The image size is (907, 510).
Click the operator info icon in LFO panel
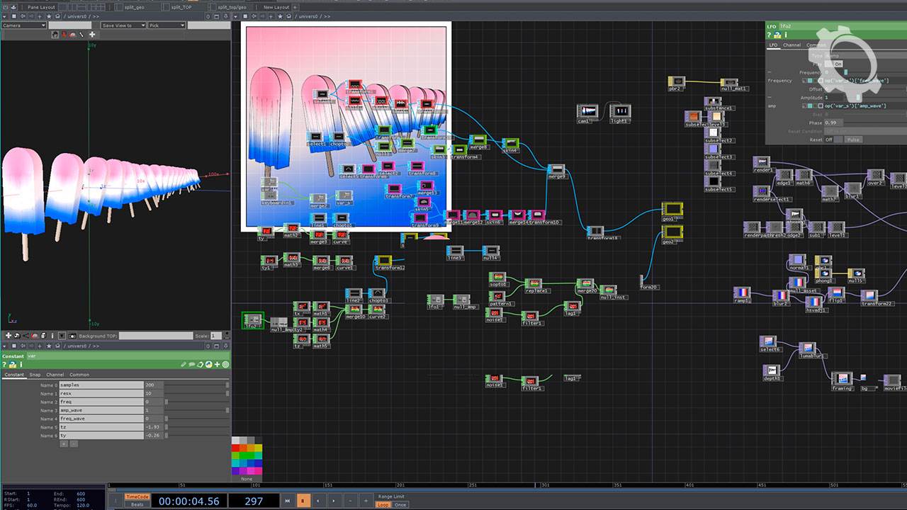[x=787, y=35]
